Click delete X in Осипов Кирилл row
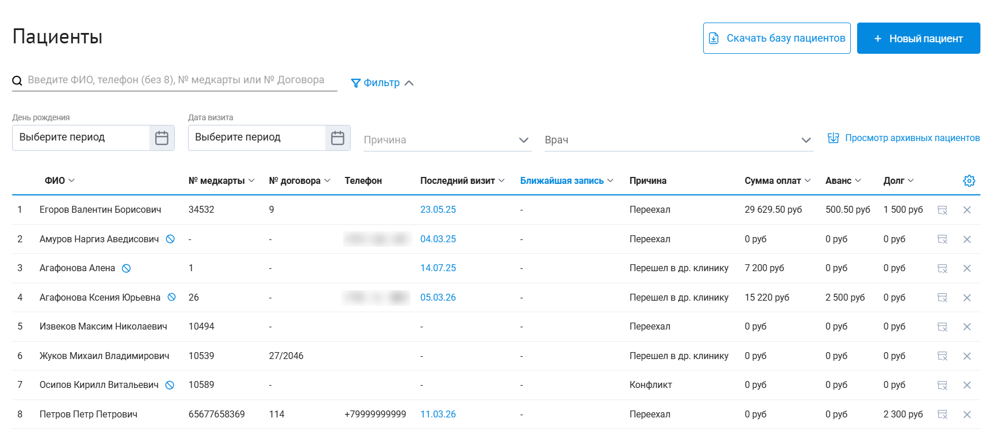Screen dimensions: 992x429 (x=967, y=385)
